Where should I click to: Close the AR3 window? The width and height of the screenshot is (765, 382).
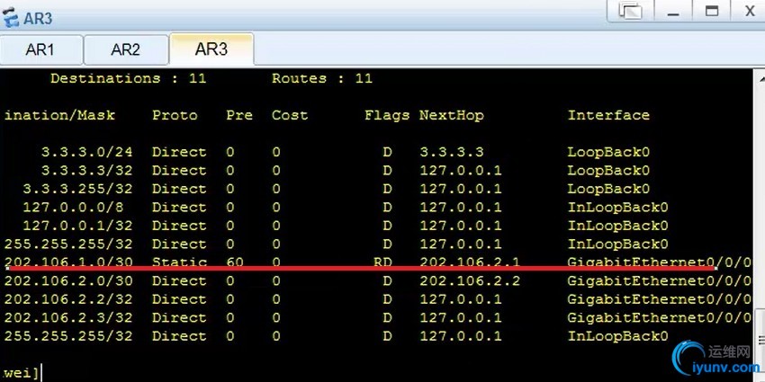(749, 11)
